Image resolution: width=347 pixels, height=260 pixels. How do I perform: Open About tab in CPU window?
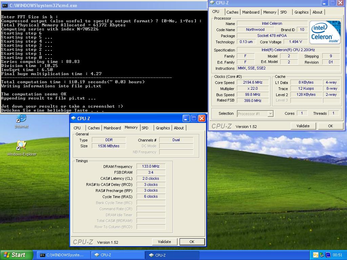click(317, 12)
